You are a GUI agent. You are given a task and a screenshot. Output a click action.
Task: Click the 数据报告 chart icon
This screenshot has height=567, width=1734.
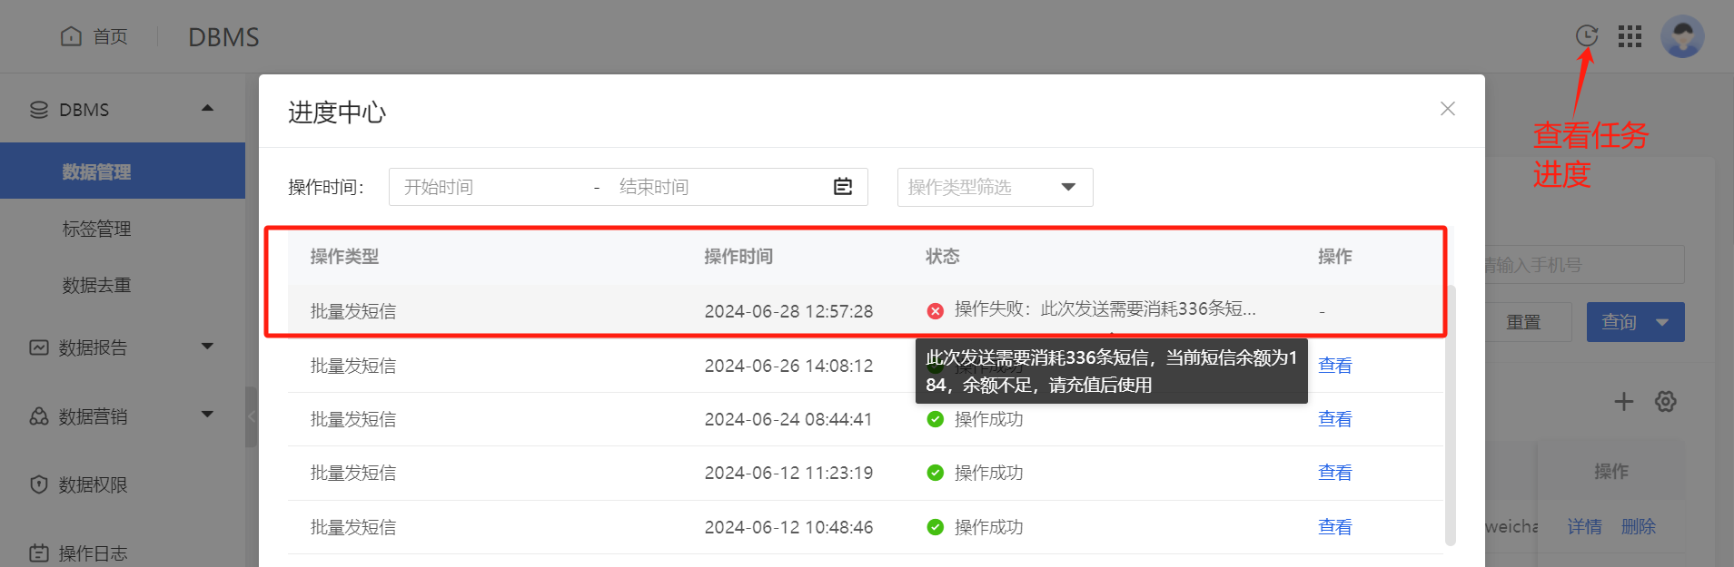tap(39, 347)
